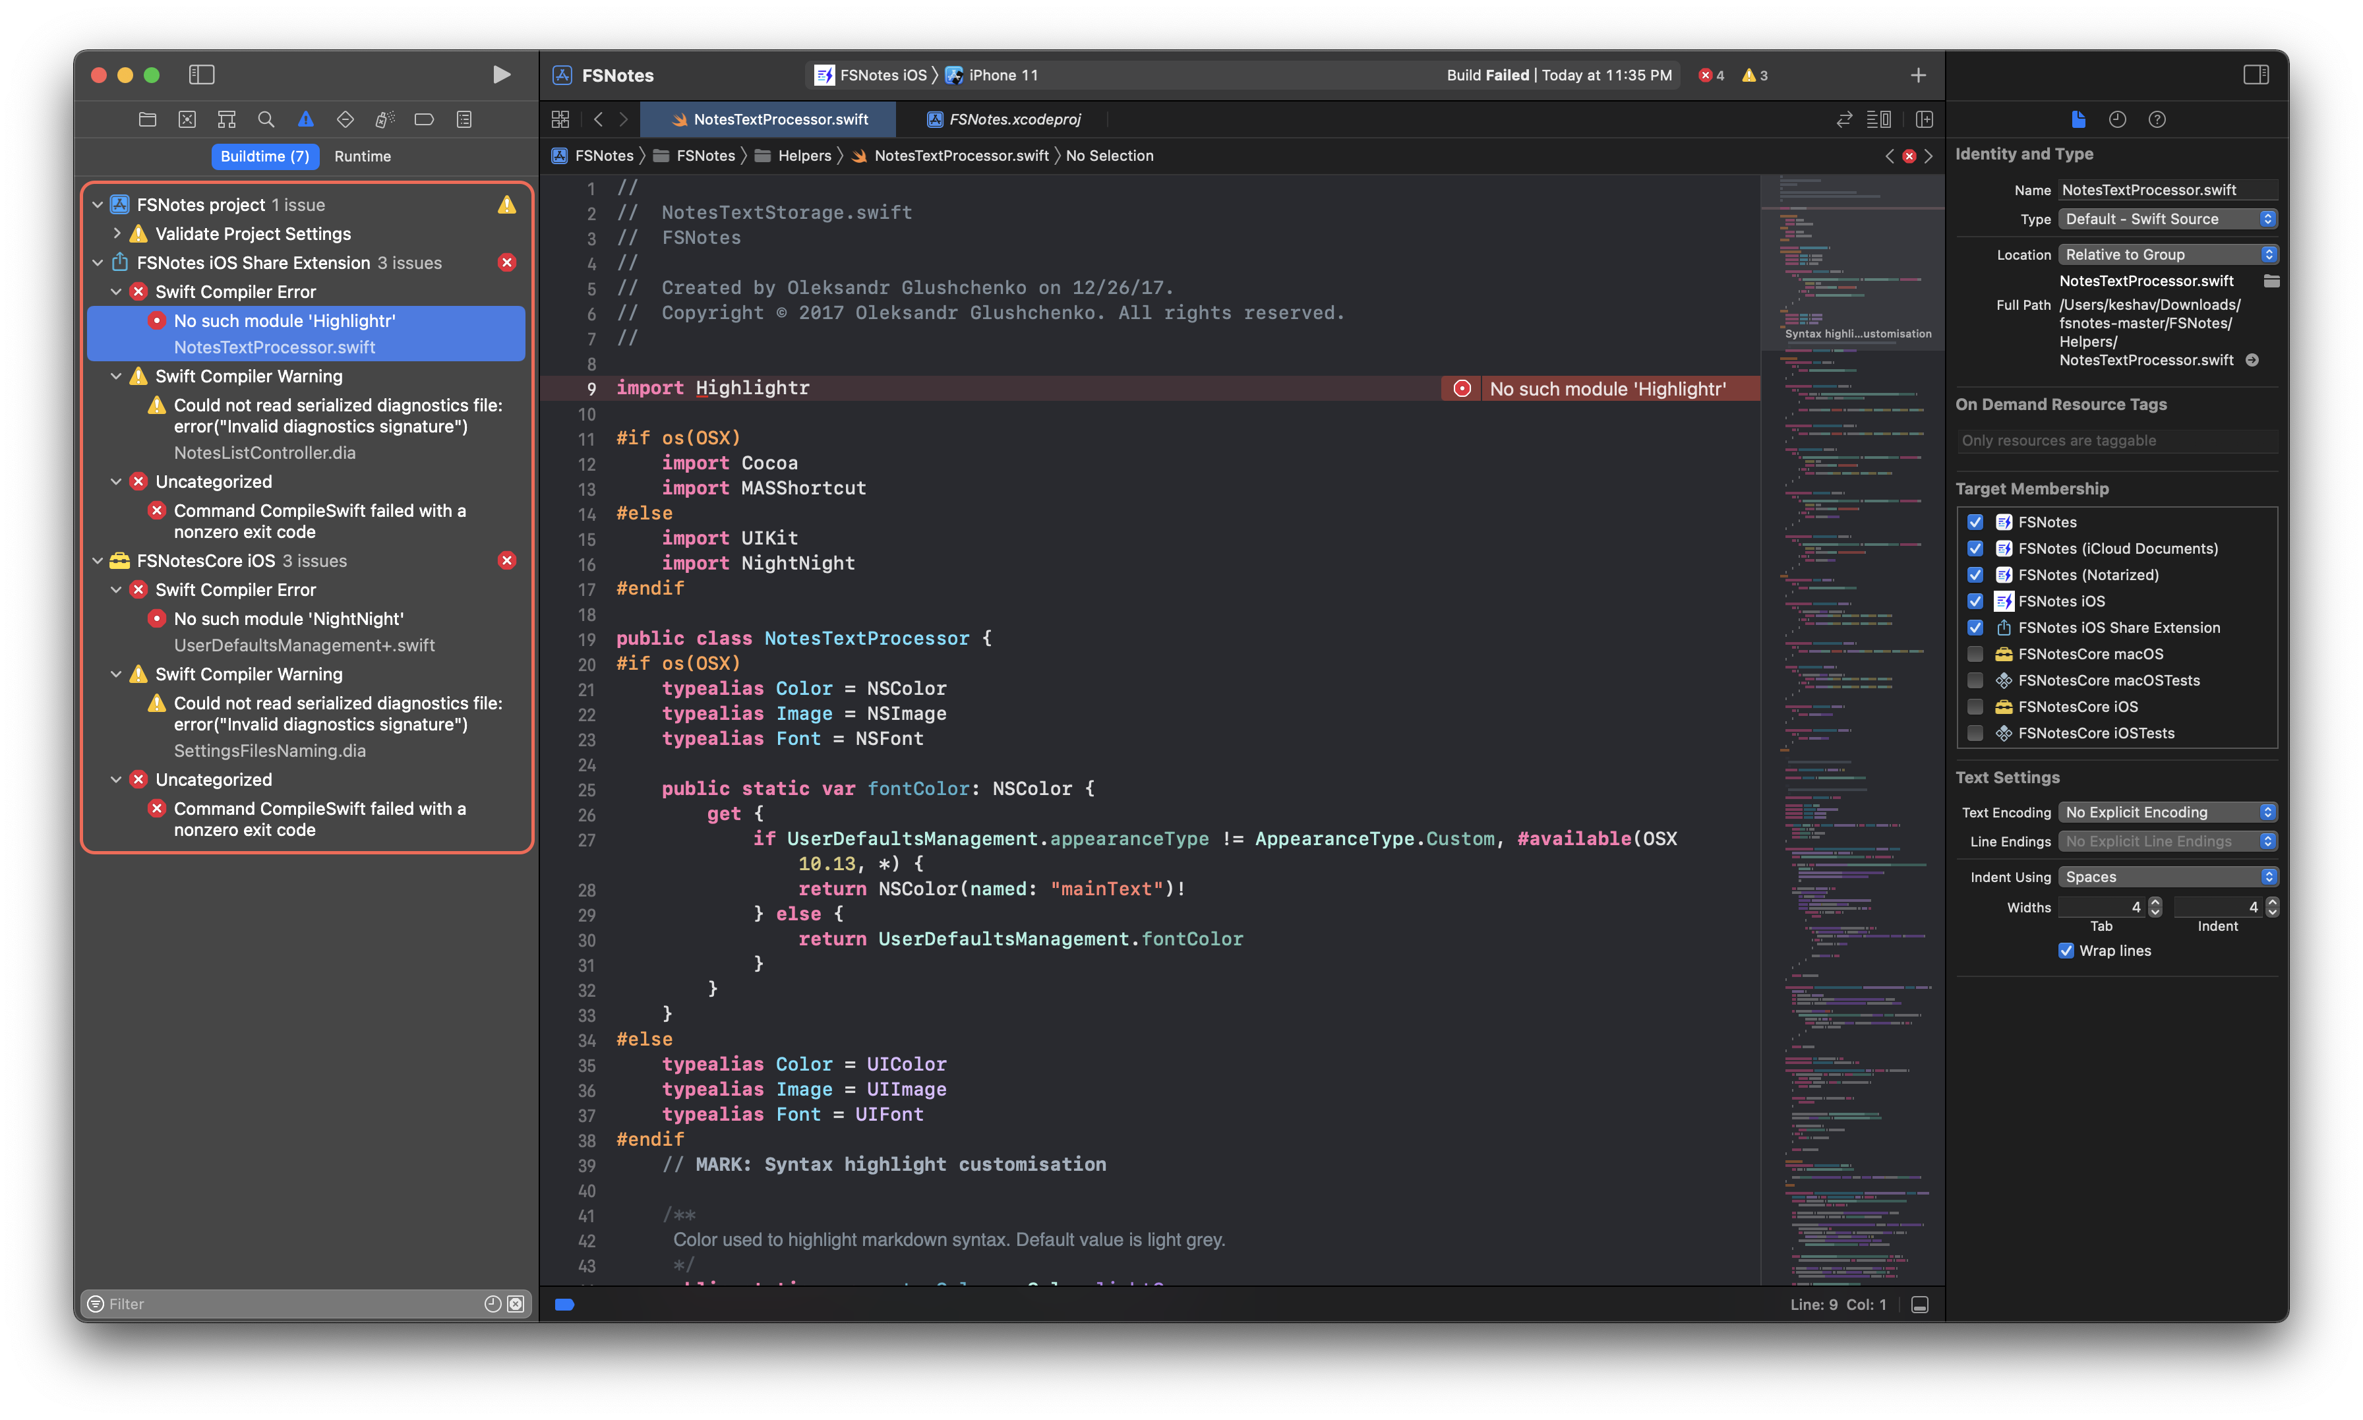Open the Text Encoding dropdown
Image resolution: width=2363 pixels, height=1420 pixels.
pyautogui.click(x=2166, y=812)
